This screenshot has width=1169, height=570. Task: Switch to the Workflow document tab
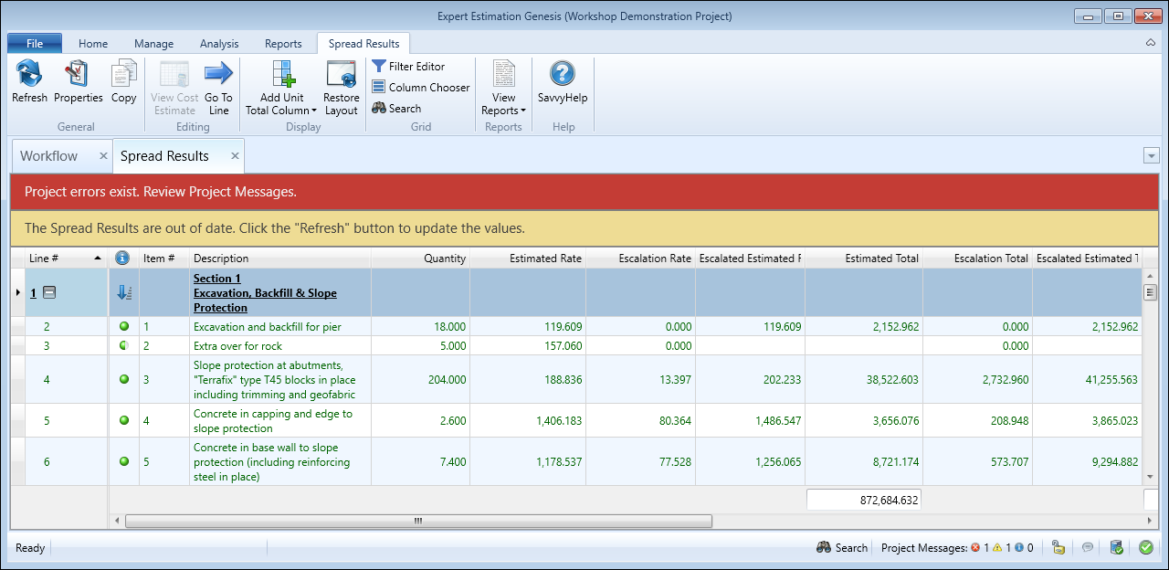(x=49, y=156)
